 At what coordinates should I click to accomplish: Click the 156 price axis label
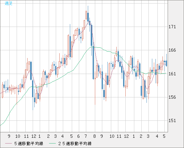click(x=172, y=97)
